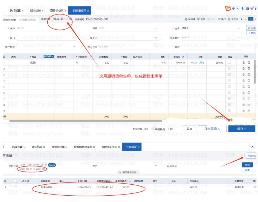The height and width of the screenshot is (202, 258).
Task: Switch to upper 期末结转 tab
Action: (35, 11)
